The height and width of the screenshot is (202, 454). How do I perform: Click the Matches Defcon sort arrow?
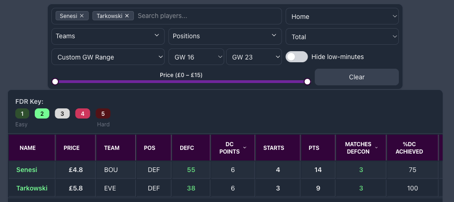click(377, 148)
